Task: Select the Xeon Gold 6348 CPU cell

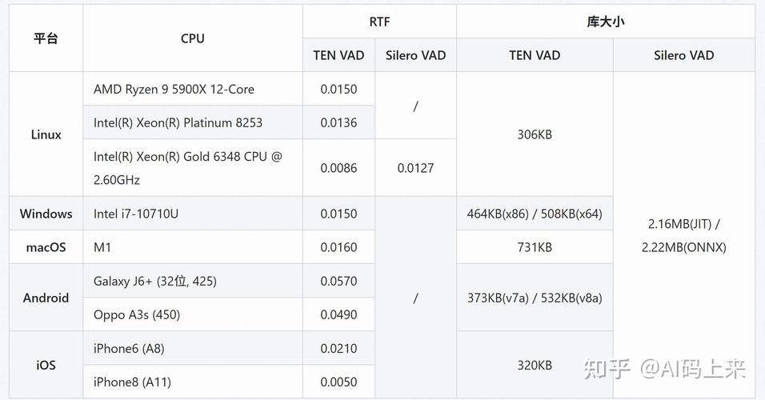Action: 193,168
